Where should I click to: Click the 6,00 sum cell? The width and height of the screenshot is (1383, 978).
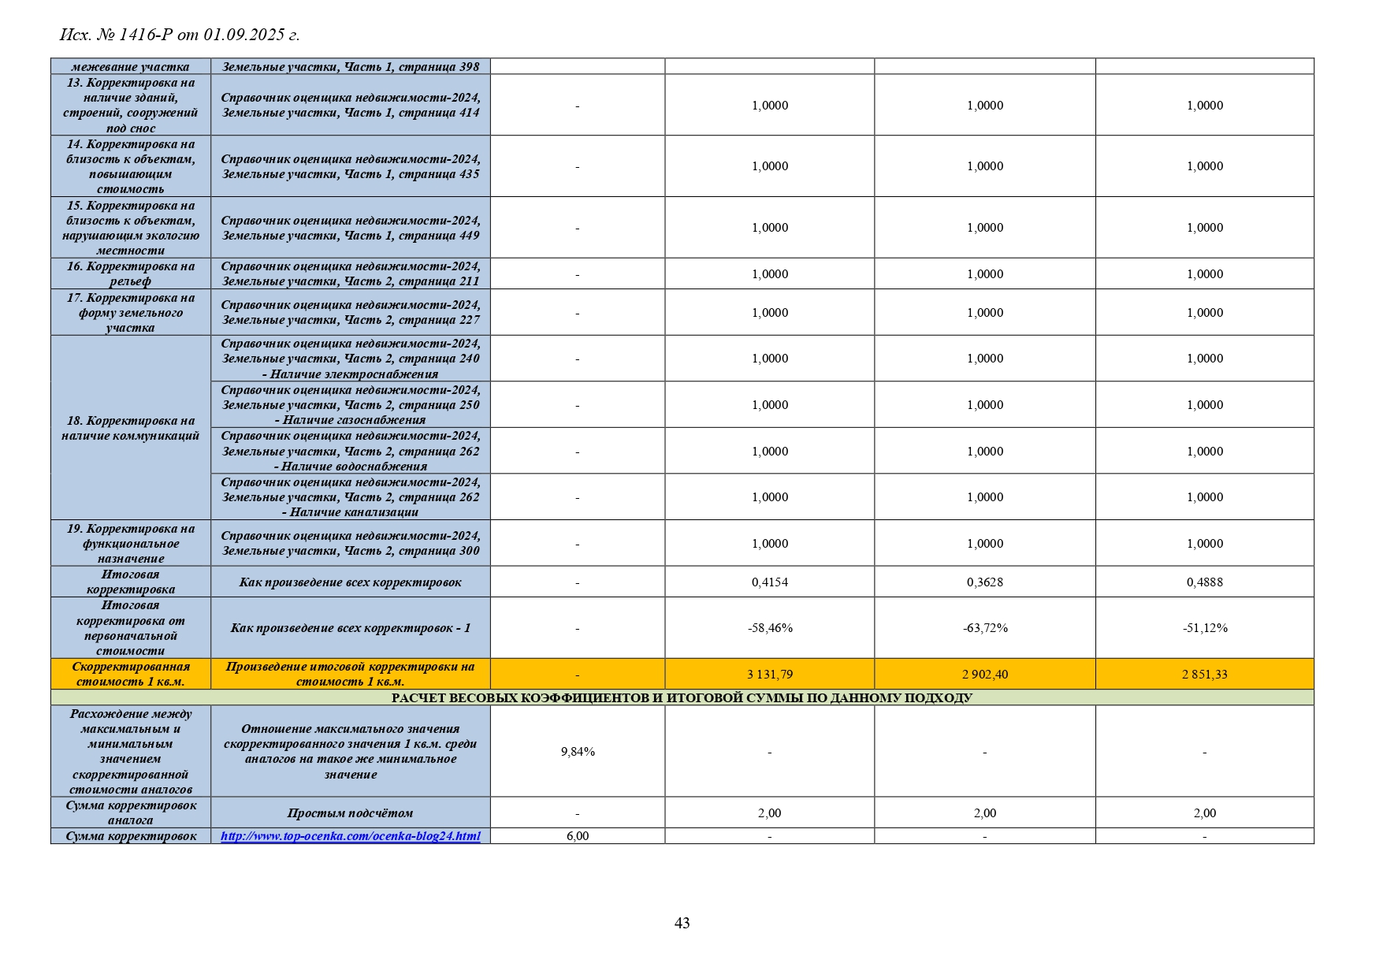[578, 836]
